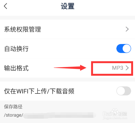Screen dimensions: 135x123
Task: Open the 系统权限管理 settings row
Action: 67,29
